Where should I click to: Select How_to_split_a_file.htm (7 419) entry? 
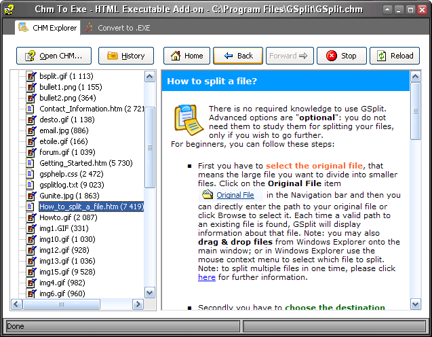[x=91, y=207]
